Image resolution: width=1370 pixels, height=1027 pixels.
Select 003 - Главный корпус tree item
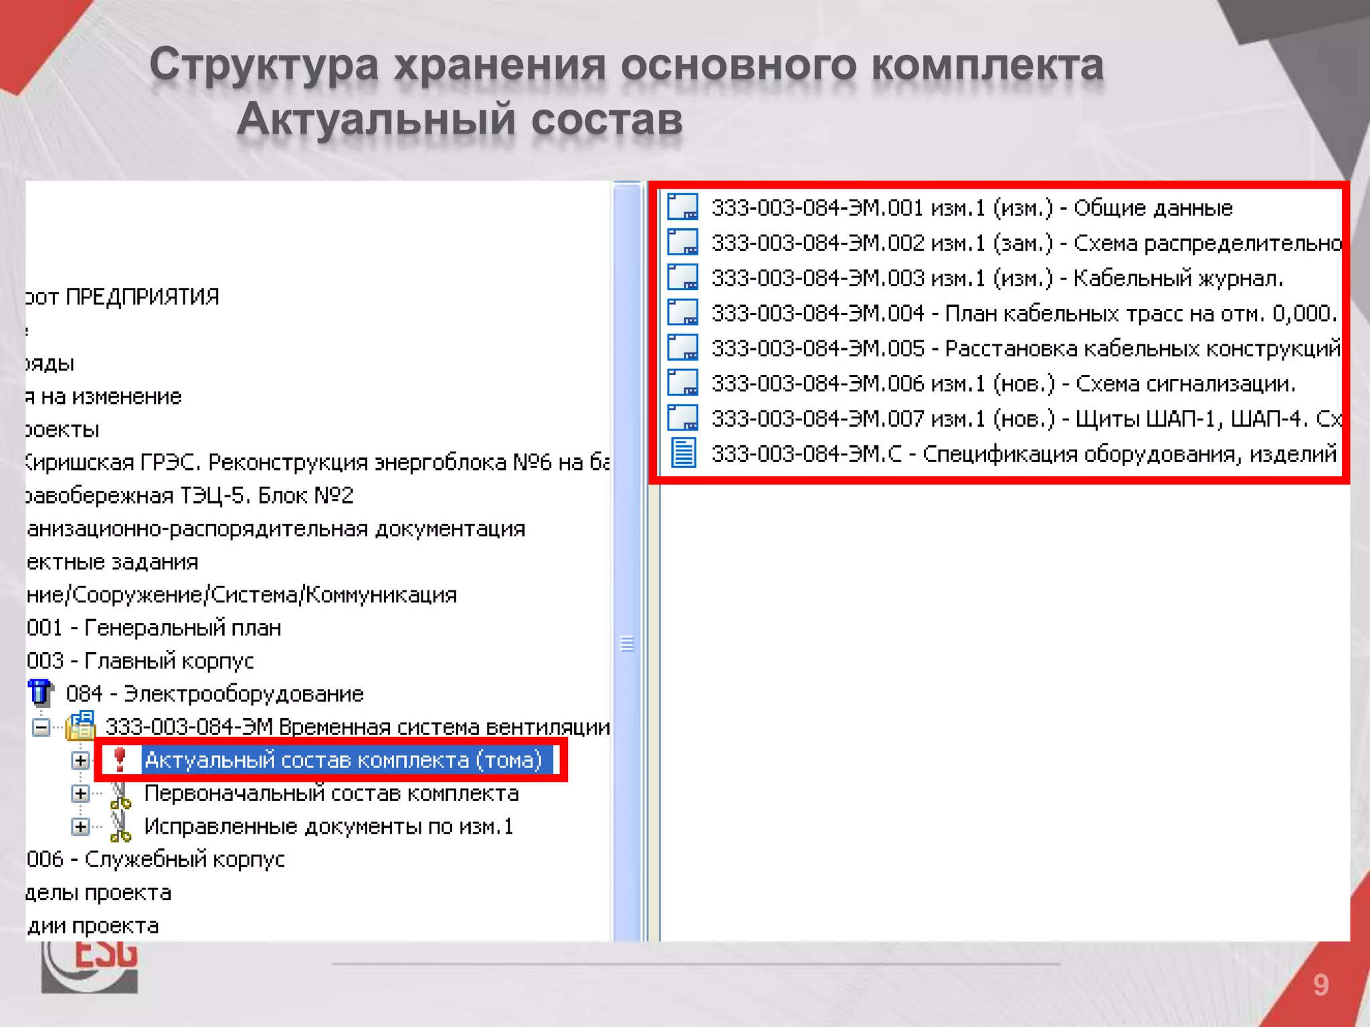(140, 661)
